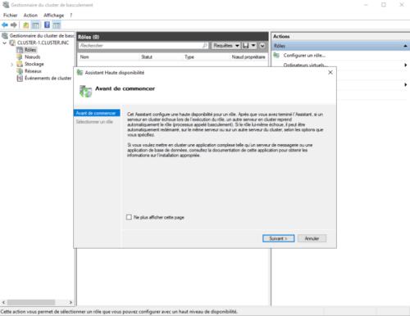This screenshot has width=410, height=316.
Task: Click the Rechercher search field
Action: 140,46
